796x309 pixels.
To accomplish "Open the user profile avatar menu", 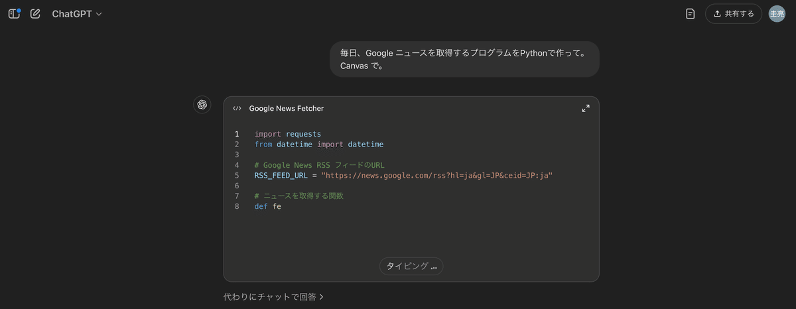I will coord(777,14).
